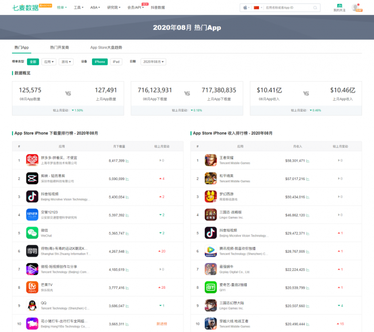Viewport: 374px width, 332px height.
Task: Click the 716,123,931 August downloads figure
Action: click(155, 90)
